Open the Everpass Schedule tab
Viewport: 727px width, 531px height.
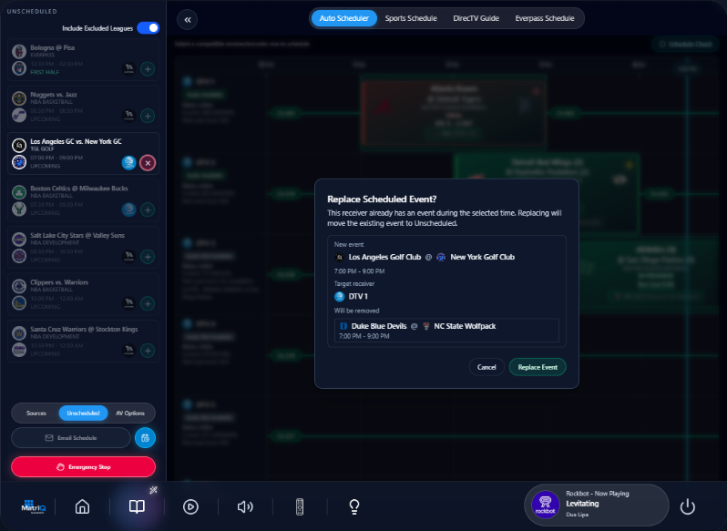[x=544, y=18]
